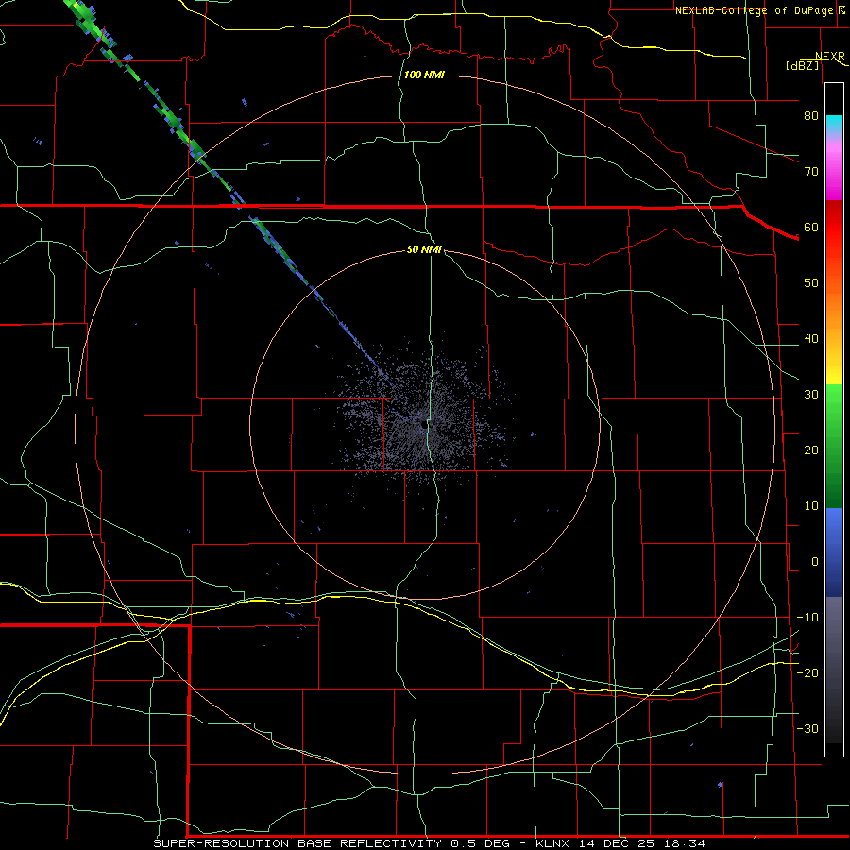Click the -10 dBZ scale value
The width and height of the screenshot is (850, 850).
click(x=807, y=618)
